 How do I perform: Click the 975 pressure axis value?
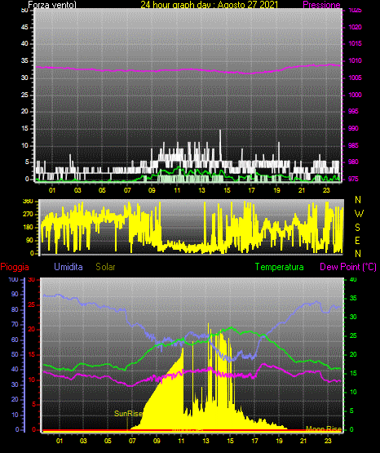pyautogui.click(x=353, y=179)
